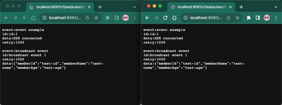Expand tab search dropdown in right window
This screenshot has width=282, height=105.
pos(276,7)
